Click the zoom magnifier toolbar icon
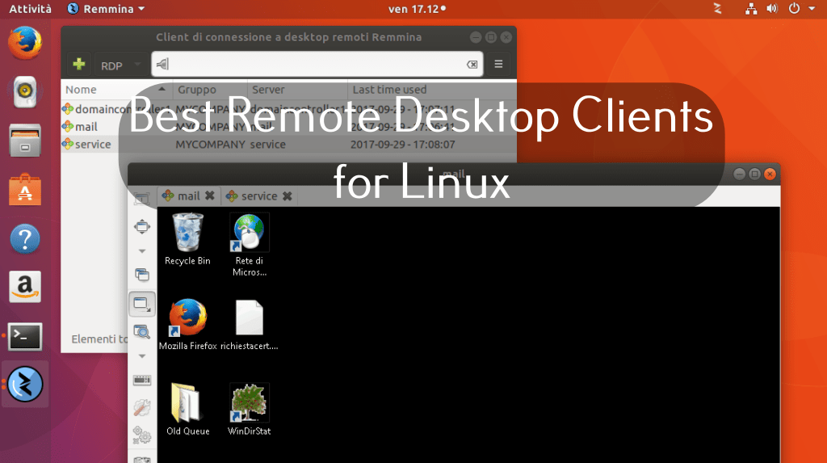This screenshot has width=827, height=463. 142,331
